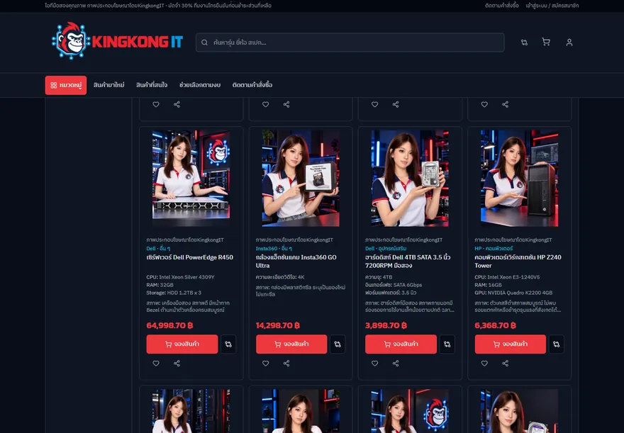
Task: Share the HP Z240 Tower listing
Action: [505, 363]
